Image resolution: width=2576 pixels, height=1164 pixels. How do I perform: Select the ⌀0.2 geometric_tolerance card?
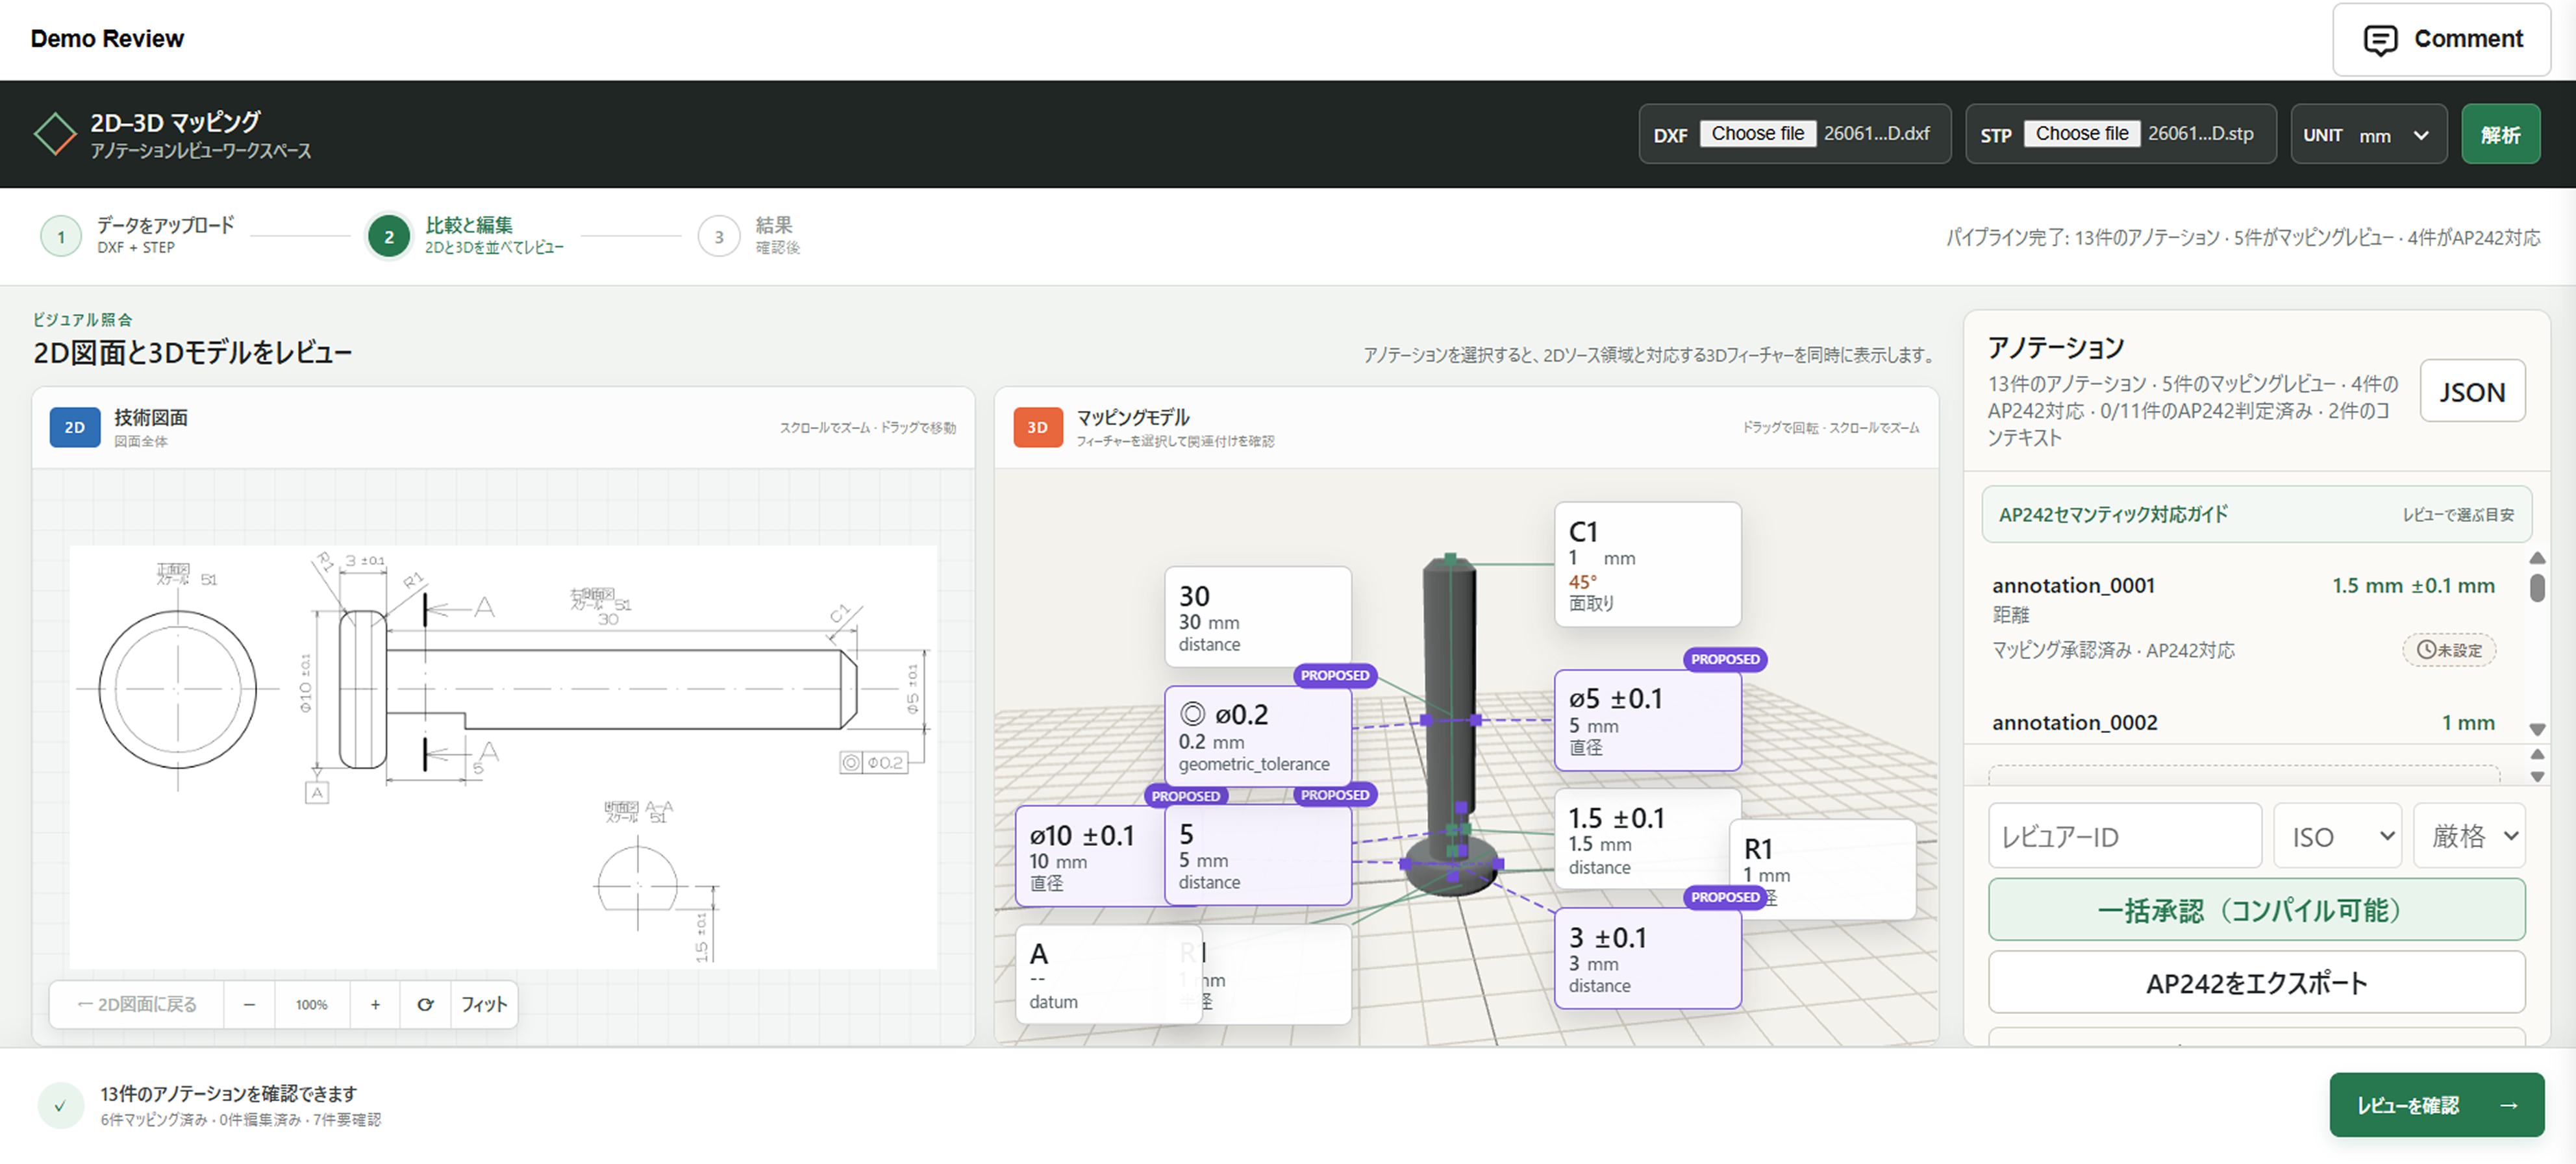(x=1257, y=736)
